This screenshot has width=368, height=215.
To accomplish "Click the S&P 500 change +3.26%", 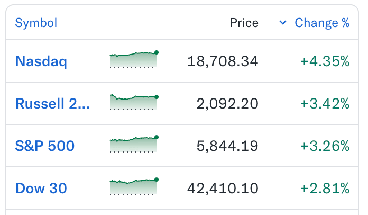I will (325, 146).
